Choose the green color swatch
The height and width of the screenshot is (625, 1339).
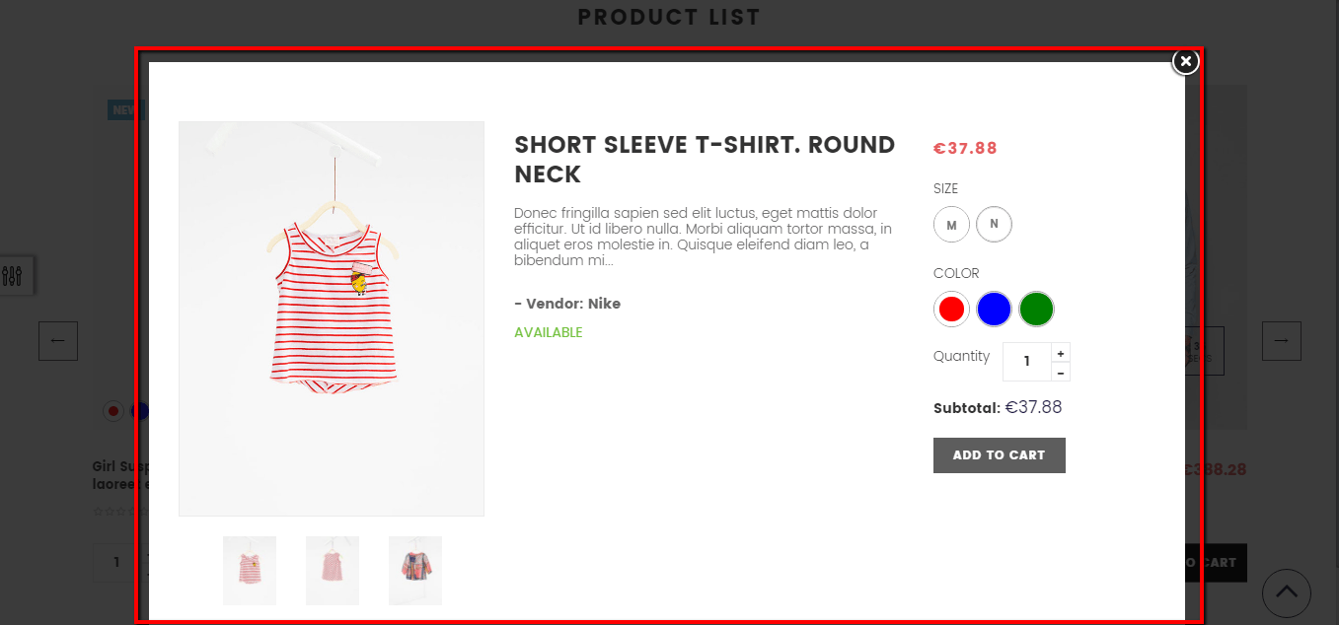point(1036,310)
